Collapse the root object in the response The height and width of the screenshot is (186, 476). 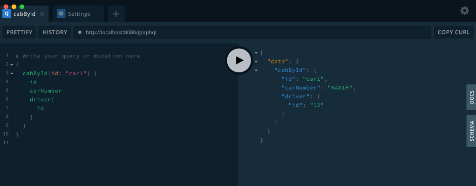pyautogui.click(x=256, y=53)
